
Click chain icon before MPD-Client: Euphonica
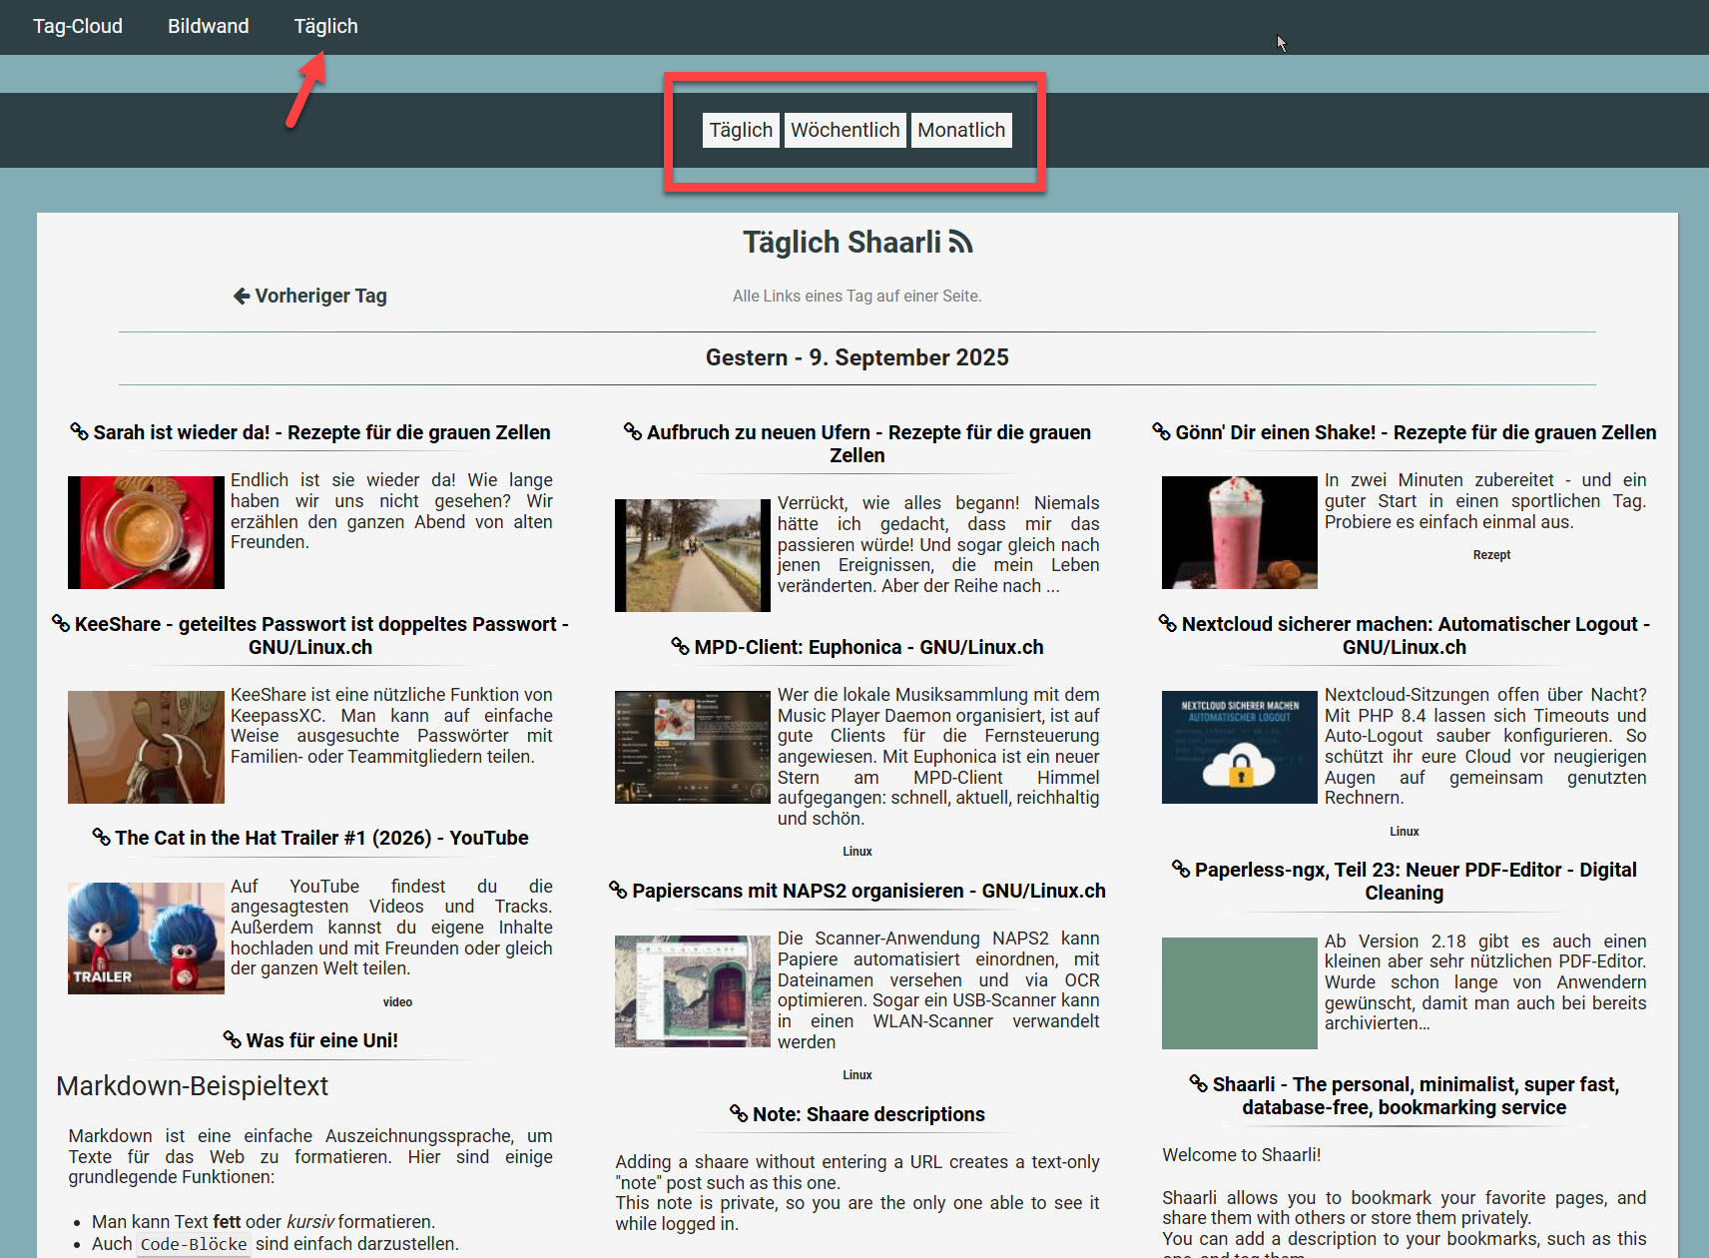pos(680,646)
